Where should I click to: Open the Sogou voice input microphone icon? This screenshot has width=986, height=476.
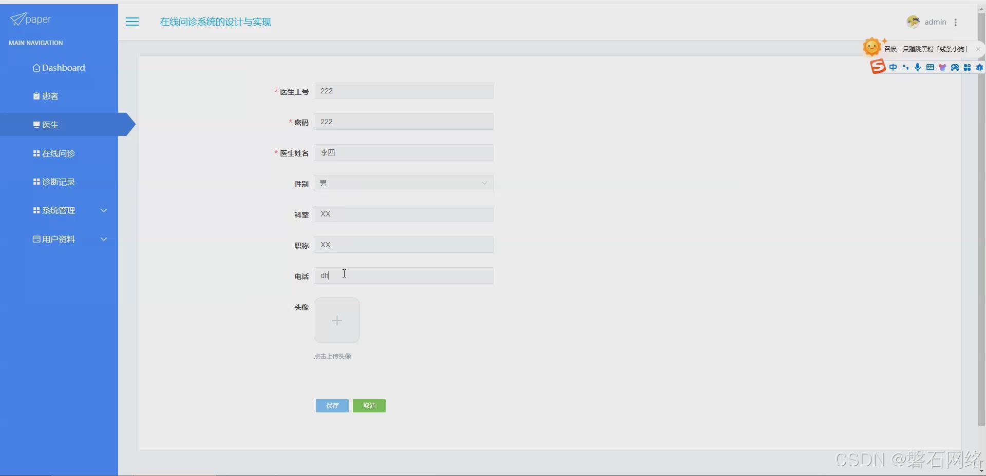click(x=917, y=67)
